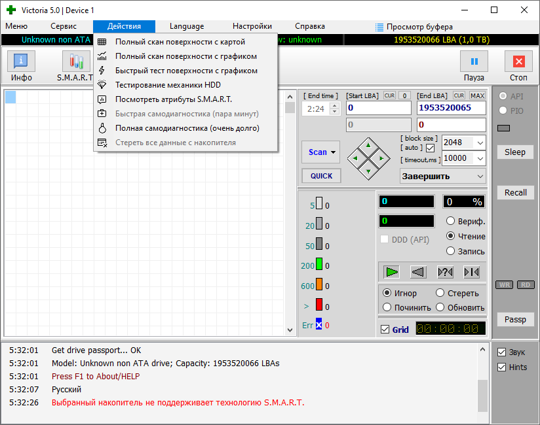Click the Пауза pause icon

point(474,61)
